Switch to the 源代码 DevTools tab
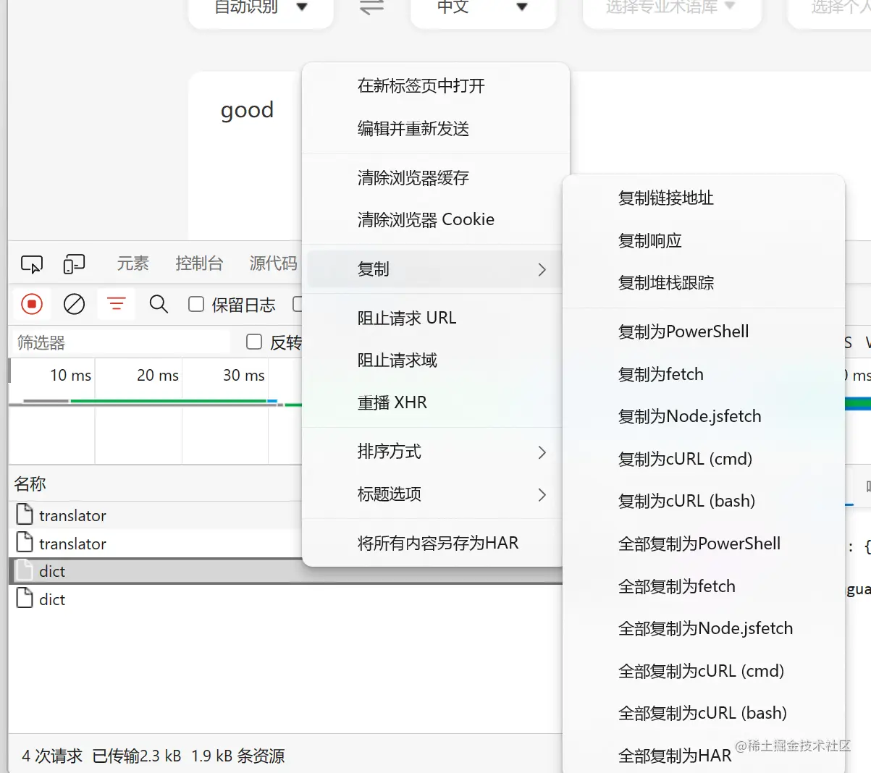871x773 pixels. pyautogui.click(x=274, y=263)
